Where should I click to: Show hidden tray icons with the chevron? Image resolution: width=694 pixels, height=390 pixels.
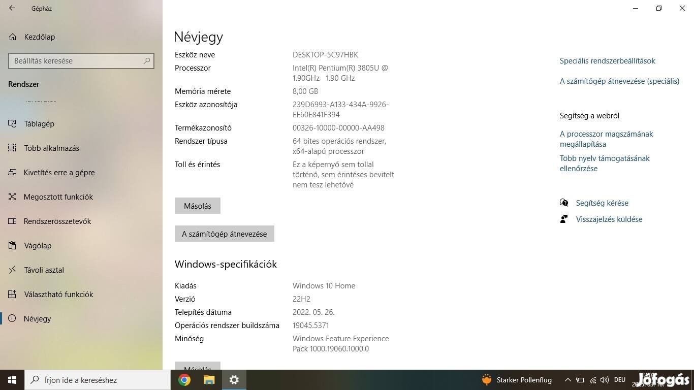[567, 380]
